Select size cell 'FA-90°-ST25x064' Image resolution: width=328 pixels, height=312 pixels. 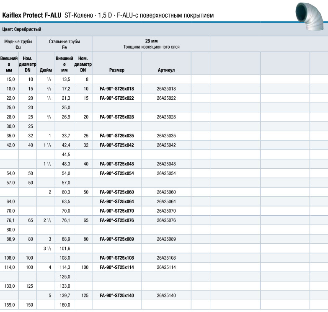click(x=117, y=201)
